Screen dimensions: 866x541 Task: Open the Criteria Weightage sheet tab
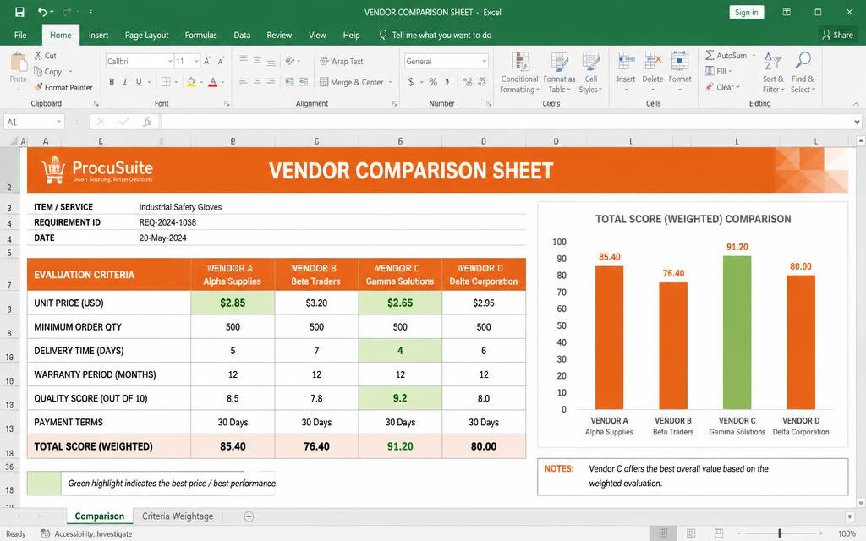coord(178,516)
